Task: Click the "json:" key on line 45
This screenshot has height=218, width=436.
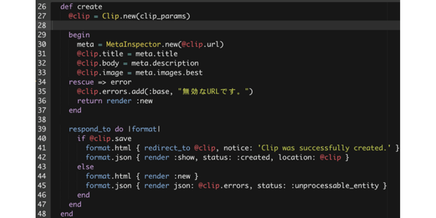Action: pyautogui.click(x=184, y=186)
